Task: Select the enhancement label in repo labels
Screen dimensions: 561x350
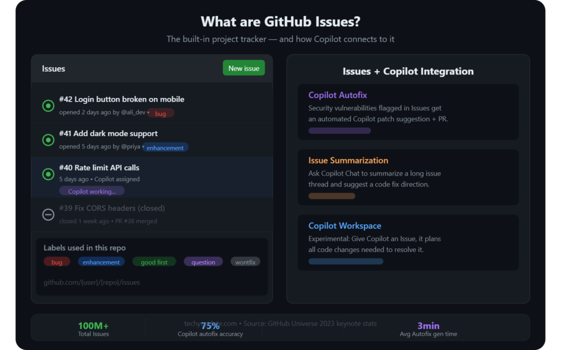Action: (x=101, y=262)
